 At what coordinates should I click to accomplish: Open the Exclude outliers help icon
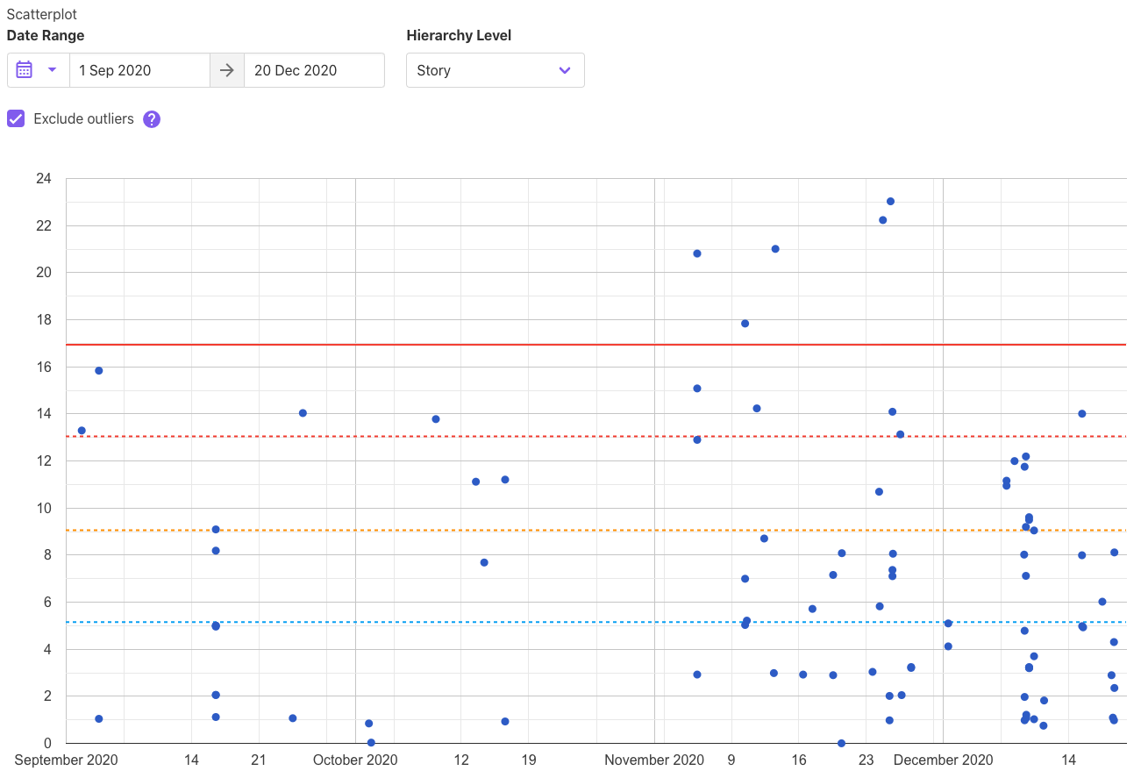click(152, 119)
